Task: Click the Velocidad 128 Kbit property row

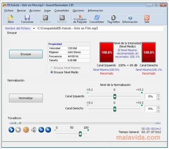Action: click(69, 48)
